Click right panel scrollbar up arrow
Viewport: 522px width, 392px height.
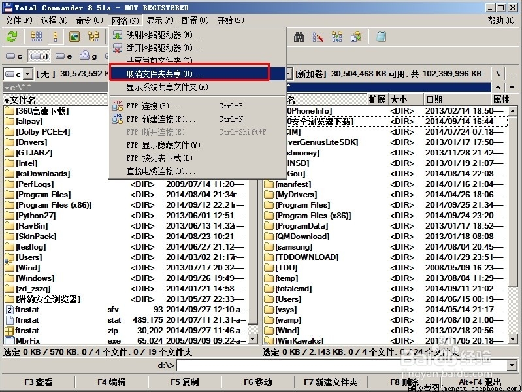click(513, 110)
